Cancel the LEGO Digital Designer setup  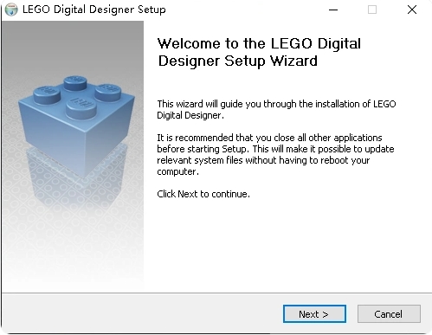pos(389,313)
